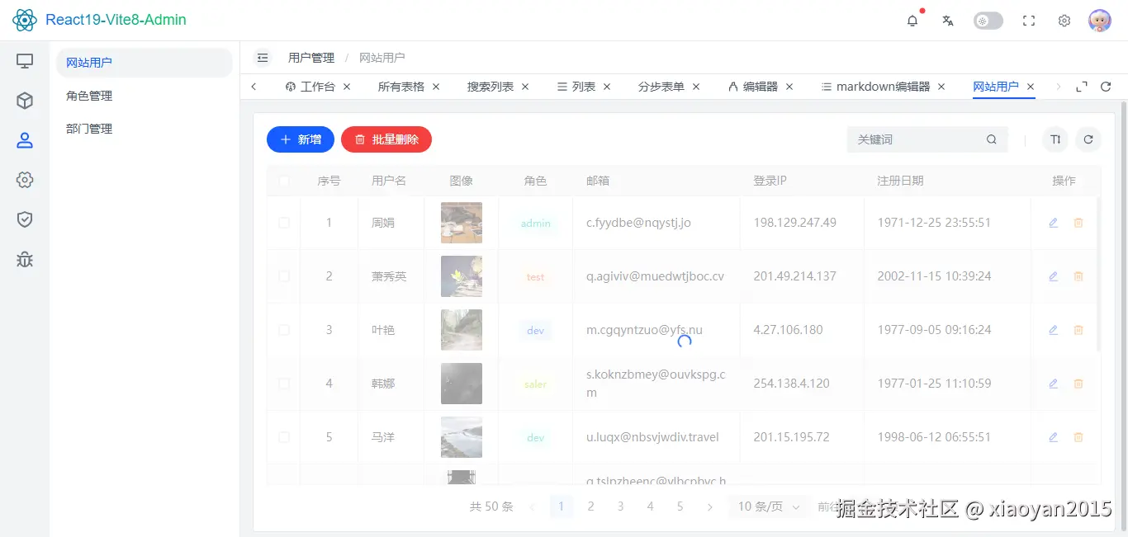Click the React logo icon

click(x=25, y=20)
